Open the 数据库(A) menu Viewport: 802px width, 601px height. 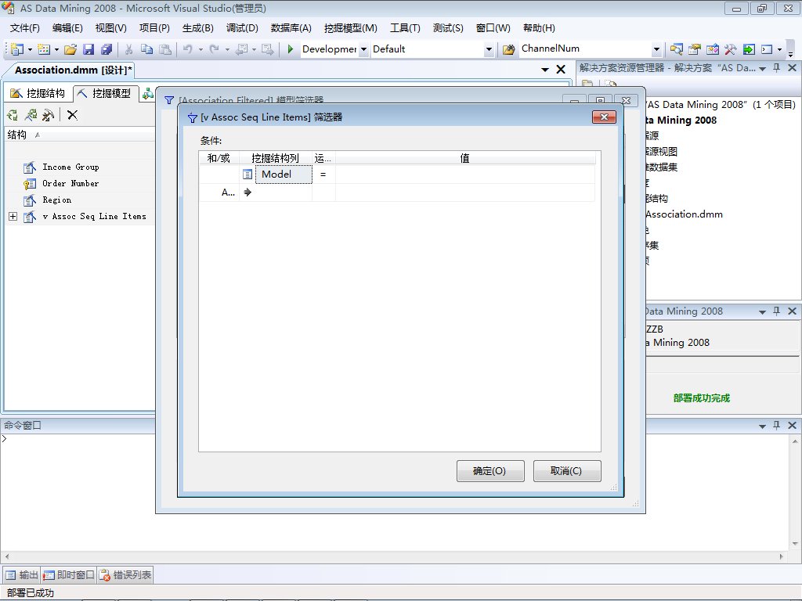(x=291, y=28)
